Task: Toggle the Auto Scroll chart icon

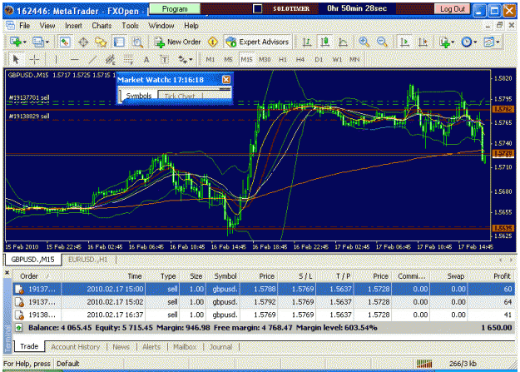Action: click(404, 42)
